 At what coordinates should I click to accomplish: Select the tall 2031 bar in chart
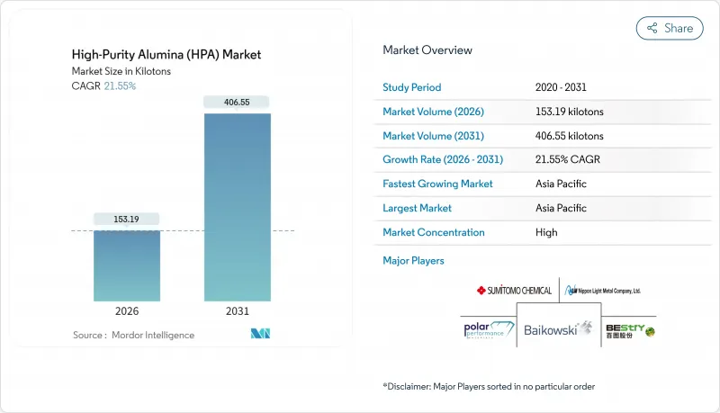tap(238, 207)
